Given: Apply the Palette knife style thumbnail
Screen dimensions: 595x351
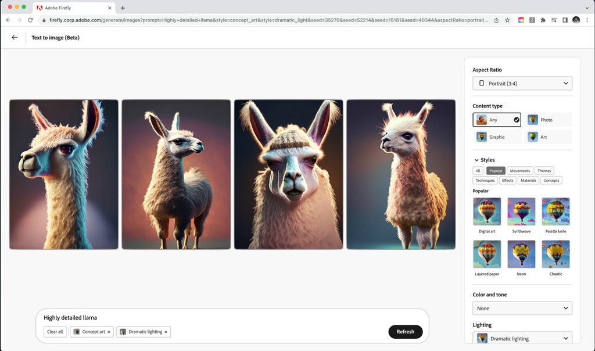Looking at the screenshot, I should tap(555, 212).
